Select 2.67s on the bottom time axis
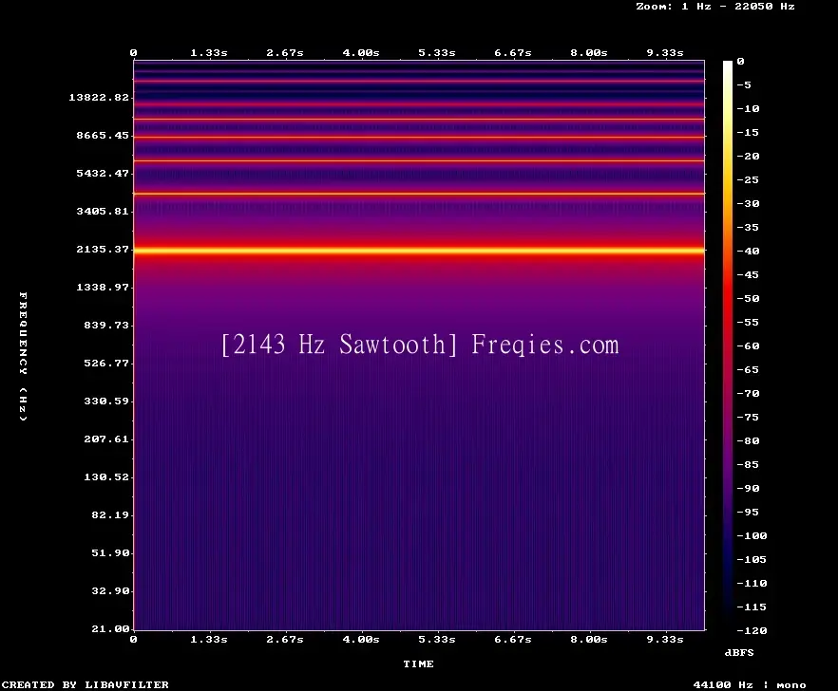 (285, 639)
